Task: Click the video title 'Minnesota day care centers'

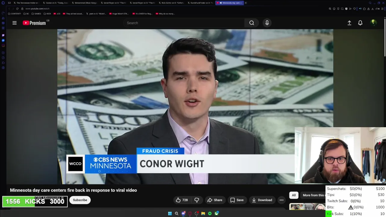Action: click(x=73, y=190)
